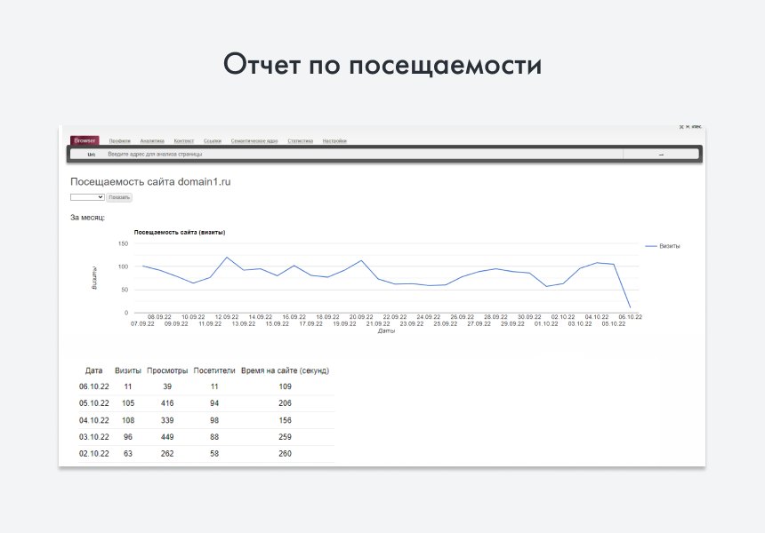Viewport: 765px width, 533px height.
Task: Click visits value 108 in 04.10.22 row
Action: 128,420
